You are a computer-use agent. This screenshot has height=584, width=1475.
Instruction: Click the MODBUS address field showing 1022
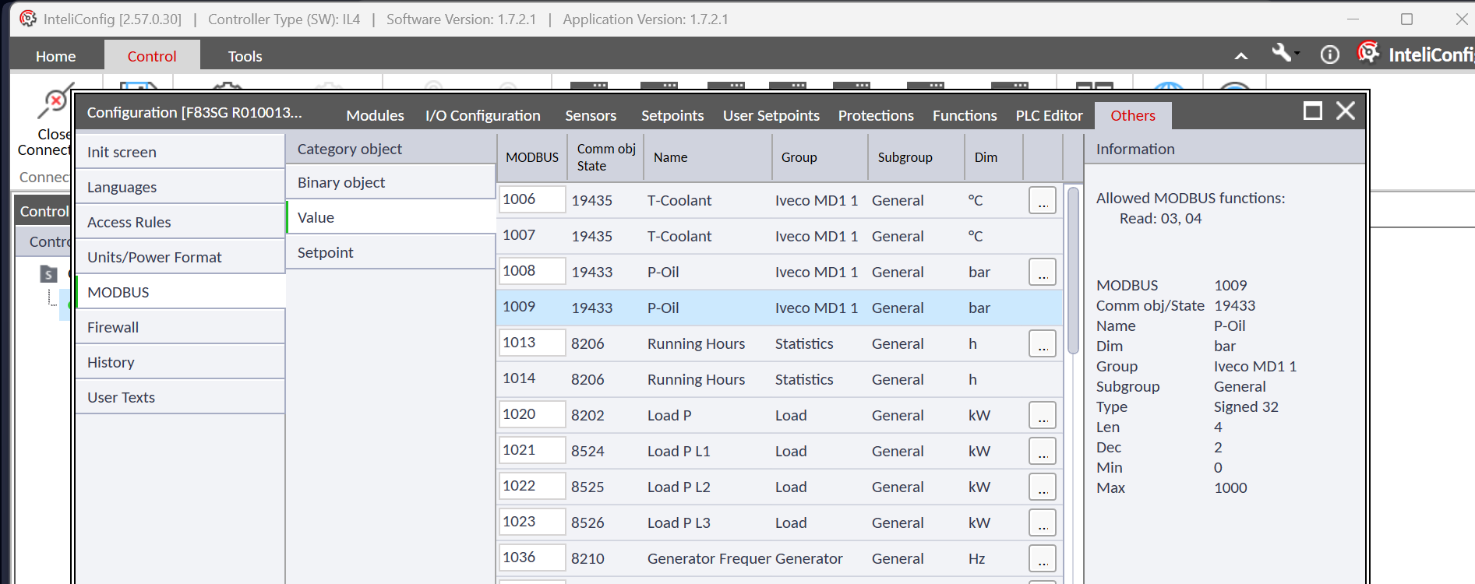tap(532, 486)
